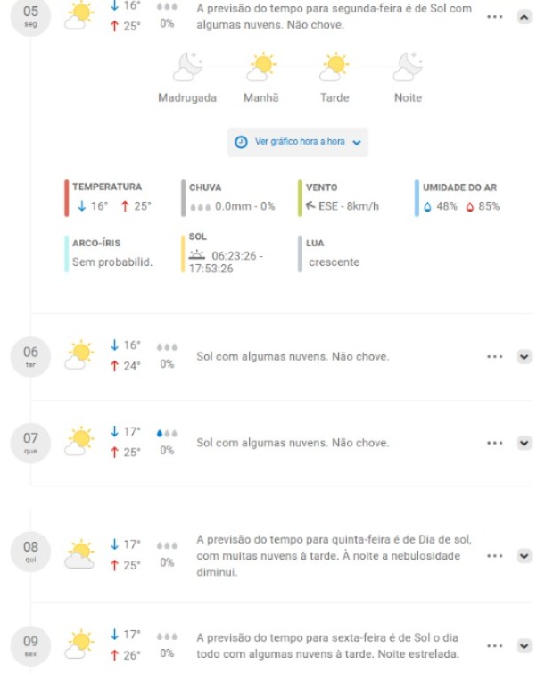Click the rain drops indicator for day 07
Screen dimensions: 545x673
[167, 434]
